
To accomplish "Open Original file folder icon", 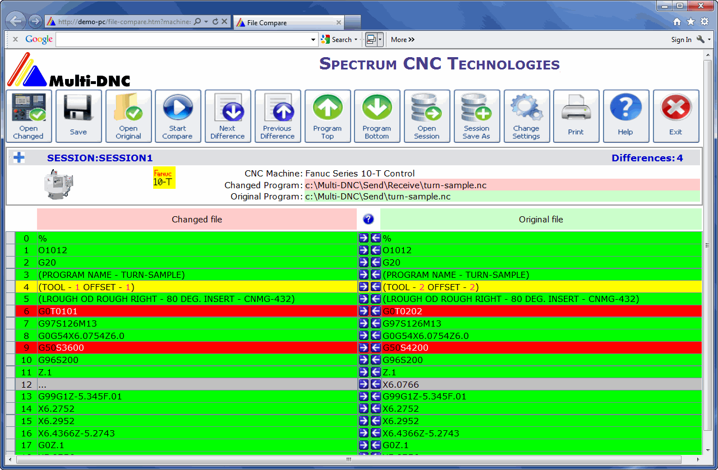I will pos(128,116).
